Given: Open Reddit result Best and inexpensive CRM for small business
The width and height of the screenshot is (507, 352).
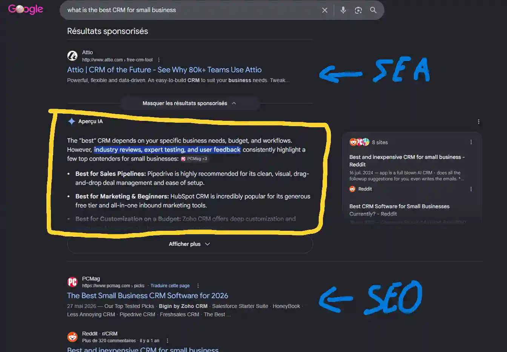Looking at the screenshot, I should [x=143, y=349].
